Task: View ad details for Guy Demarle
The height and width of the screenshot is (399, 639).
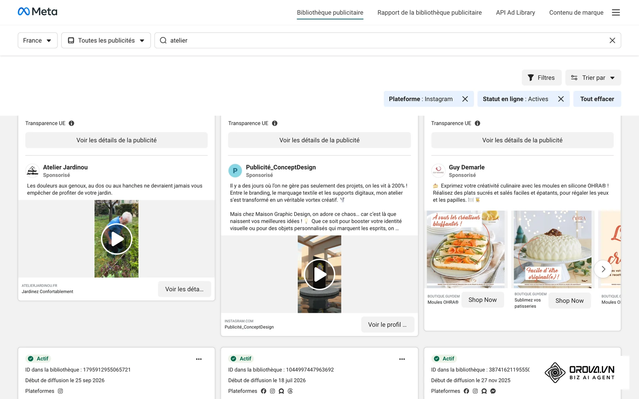Action: (522, 140)
